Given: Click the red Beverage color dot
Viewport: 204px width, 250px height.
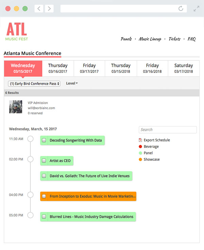Looking at the screenshot, I should click(140, 146).
